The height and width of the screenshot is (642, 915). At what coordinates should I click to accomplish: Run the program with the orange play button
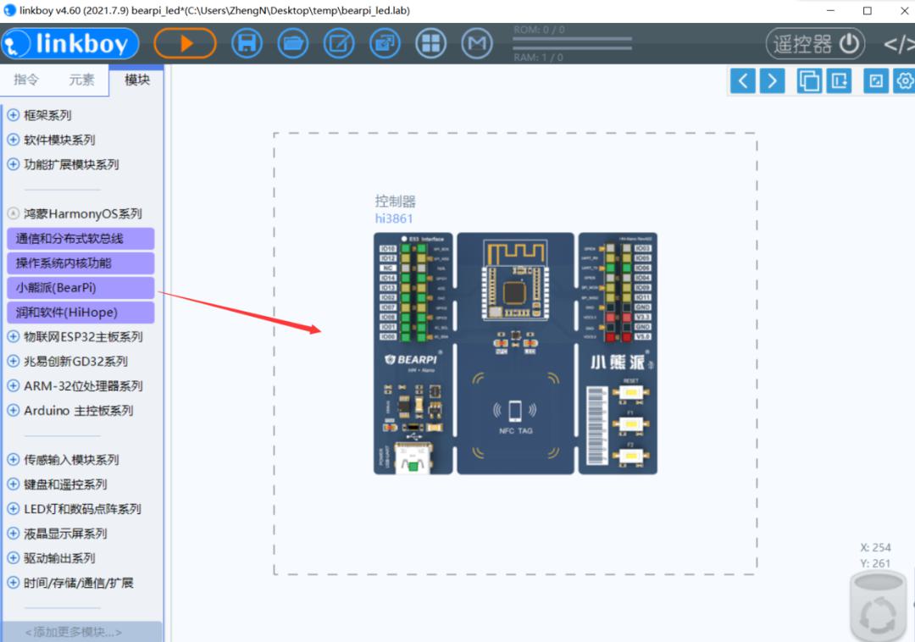coord(185,43)
